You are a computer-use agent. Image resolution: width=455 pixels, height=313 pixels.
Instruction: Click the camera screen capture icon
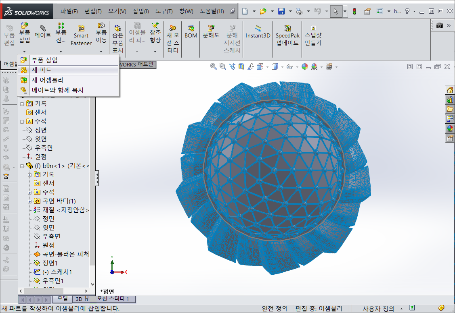[440, 25]
